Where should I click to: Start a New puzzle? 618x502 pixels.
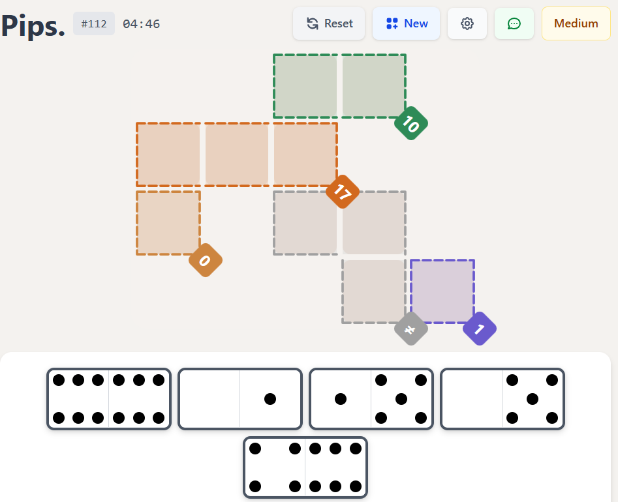coord(406,23)
